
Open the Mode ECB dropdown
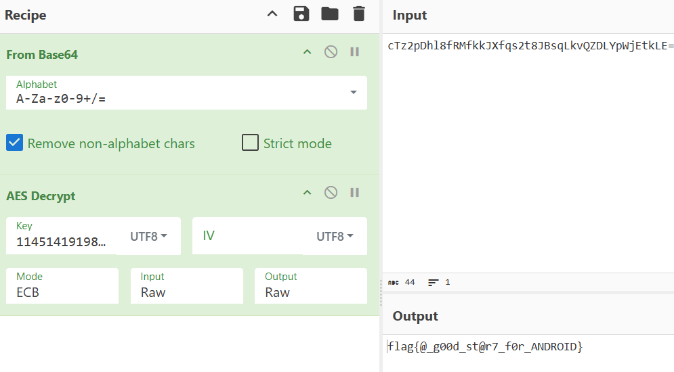(62, 285)
